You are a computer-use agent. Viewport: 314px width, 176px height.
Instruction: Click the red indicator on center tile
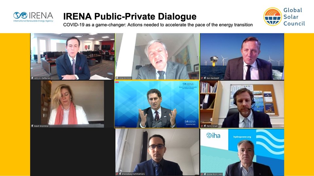[x=117, y=82]
